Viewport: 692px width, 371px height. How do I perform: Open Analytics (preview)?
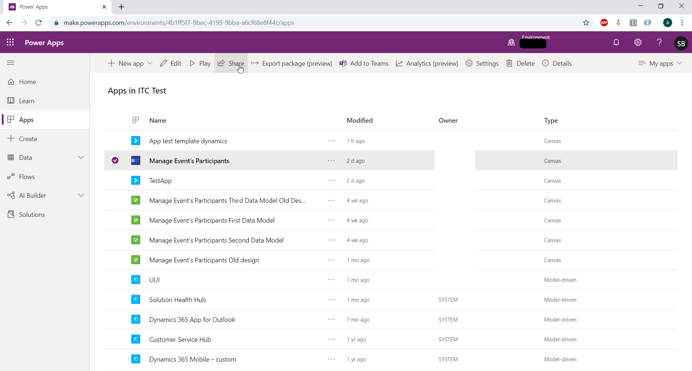pos(427,63)
